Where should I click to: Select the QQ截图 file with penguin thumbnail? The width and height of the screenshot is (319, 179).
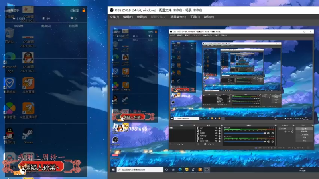(x=28, y=62)
